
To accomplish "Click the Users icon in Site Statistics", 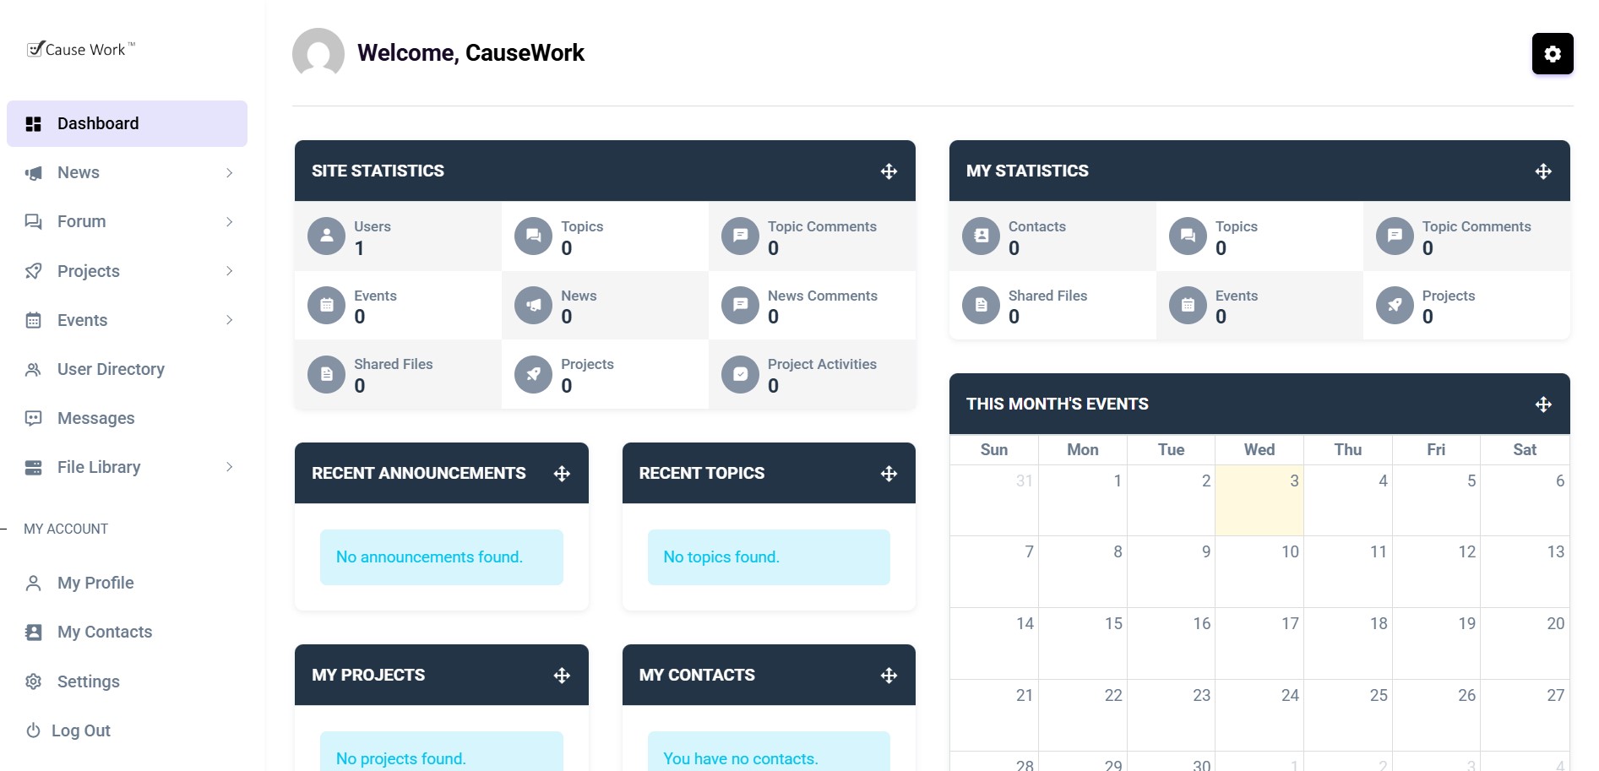I will tap(326, 236).
